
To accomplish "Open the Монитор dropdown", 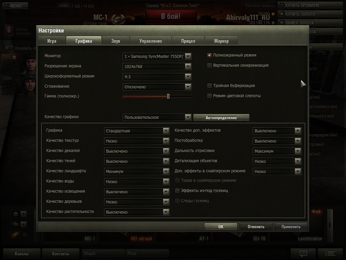I will [157, 57].
